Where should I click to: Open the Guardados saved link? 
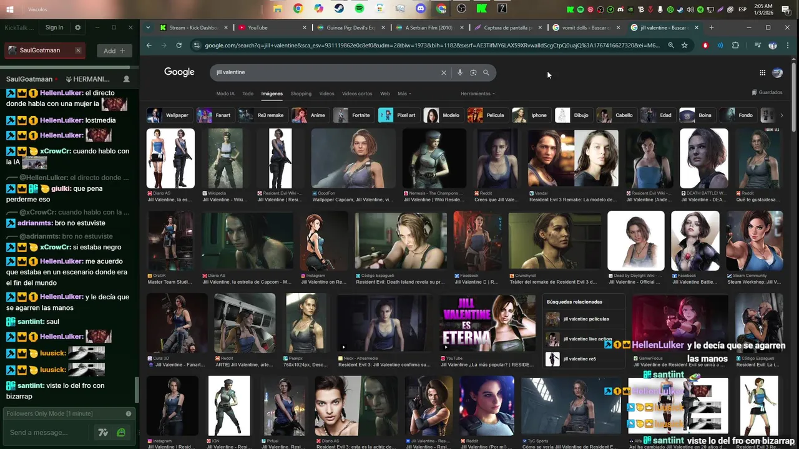click(x=767, y=92)
